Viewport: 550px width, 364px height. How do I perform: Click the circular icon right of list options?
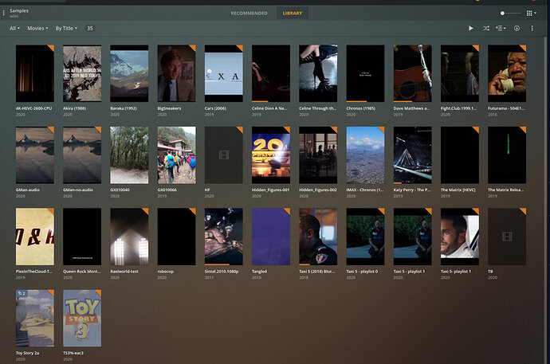click(x=517, y=28)
